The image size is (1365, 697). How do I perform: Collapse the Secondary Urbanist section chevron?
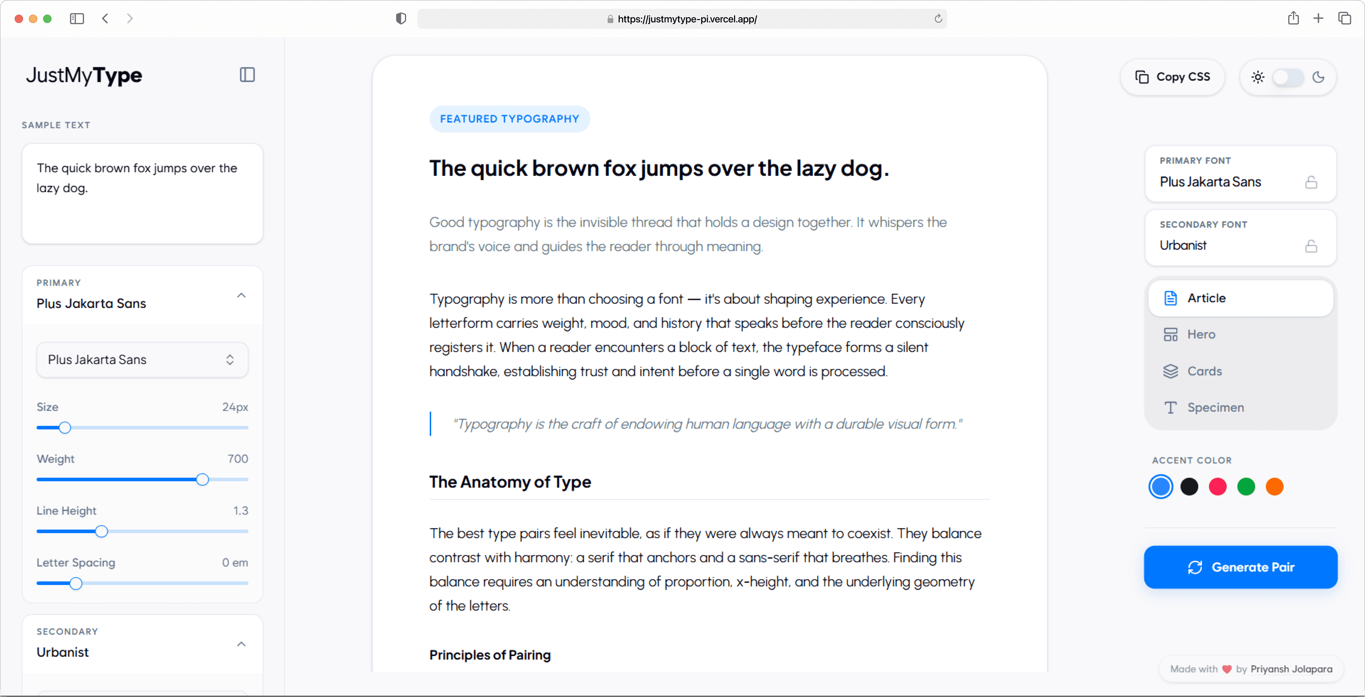[x=241, y=644]
